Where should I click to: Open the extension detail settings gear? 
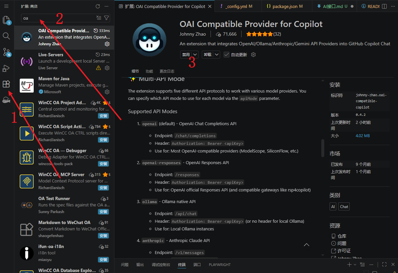pyautogui.click(x=253, y=55)
